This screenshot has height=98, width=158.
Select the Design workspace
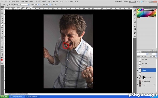click(126, 2)
